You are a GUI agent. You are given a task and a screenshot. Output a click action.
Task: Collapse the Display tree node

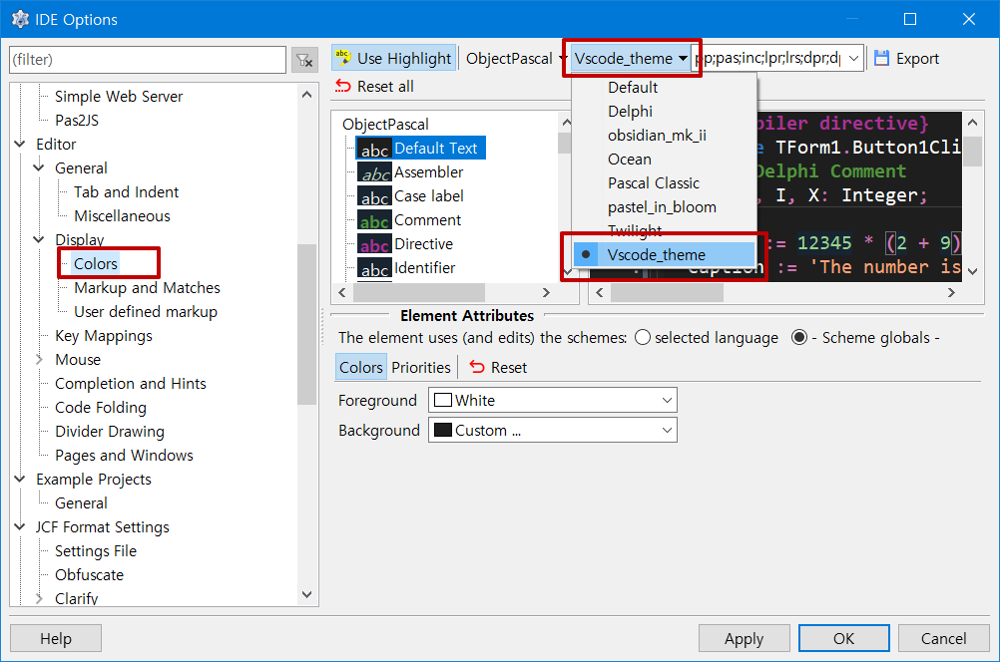pos(39,239)
